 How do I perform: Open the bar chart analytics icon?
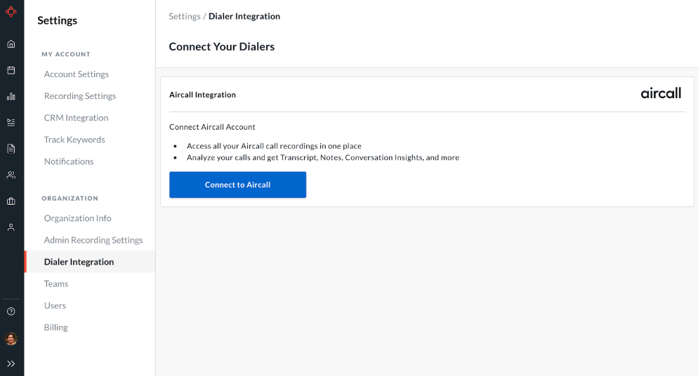[11, 96]
